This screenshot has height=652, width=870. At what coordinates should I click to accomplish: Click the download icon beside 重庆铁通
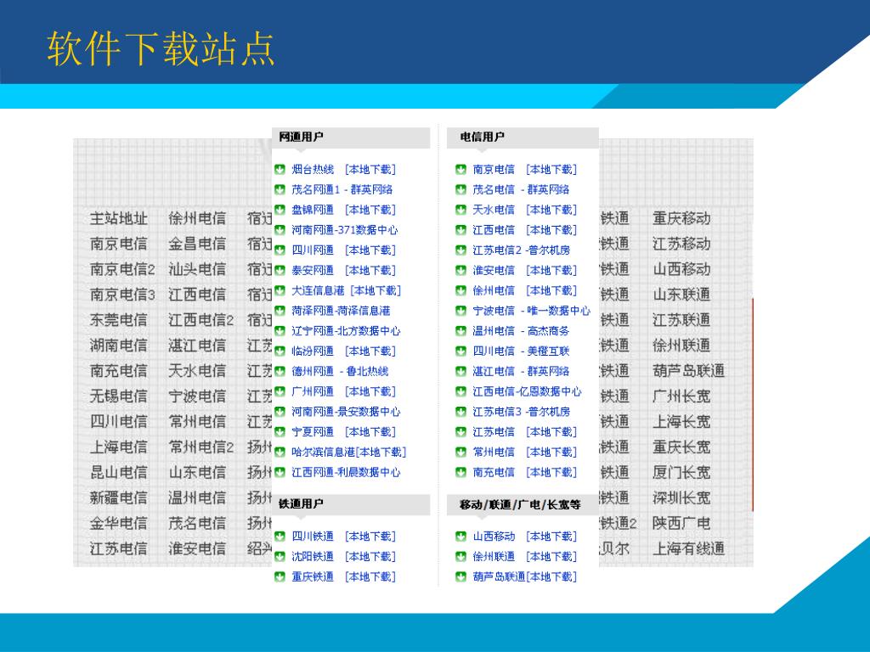(280, 577)
